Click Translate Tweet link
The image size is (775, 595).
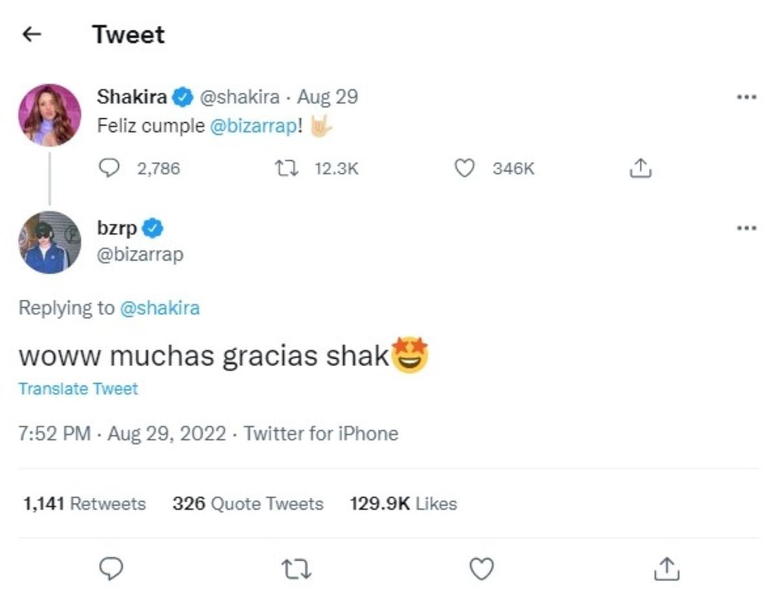(x=78, y=388)
